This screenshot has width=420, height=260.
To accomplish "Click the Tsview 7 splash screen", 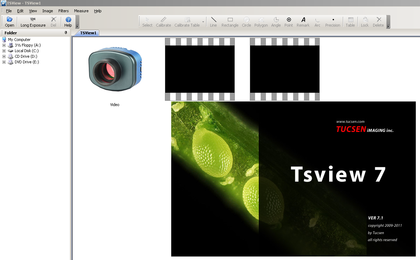I will 294,179.
